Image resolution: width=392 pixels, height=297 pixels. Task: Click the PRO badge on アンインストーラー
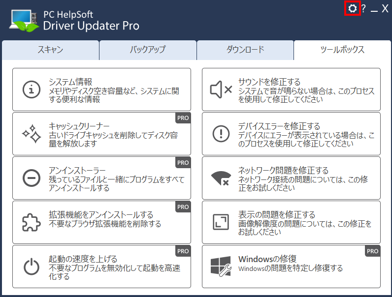pyautogui.click(x=183, y=162)
